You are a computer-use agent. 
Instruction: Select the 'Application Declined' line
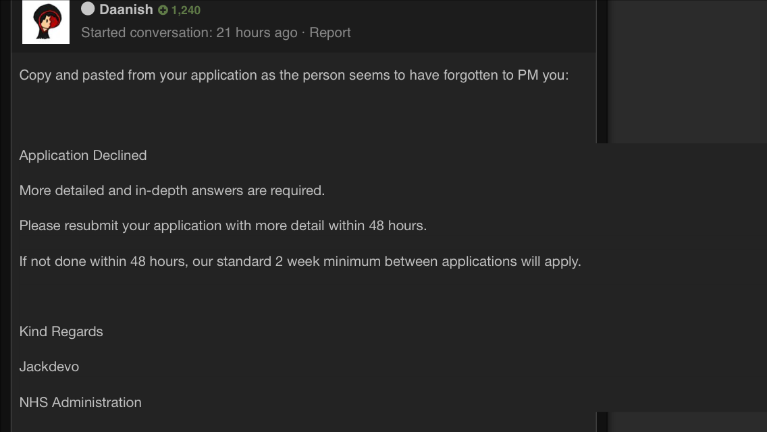pos(83,155)
